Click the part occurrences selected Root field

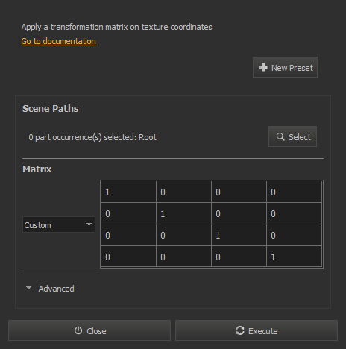tap(92, 137)
